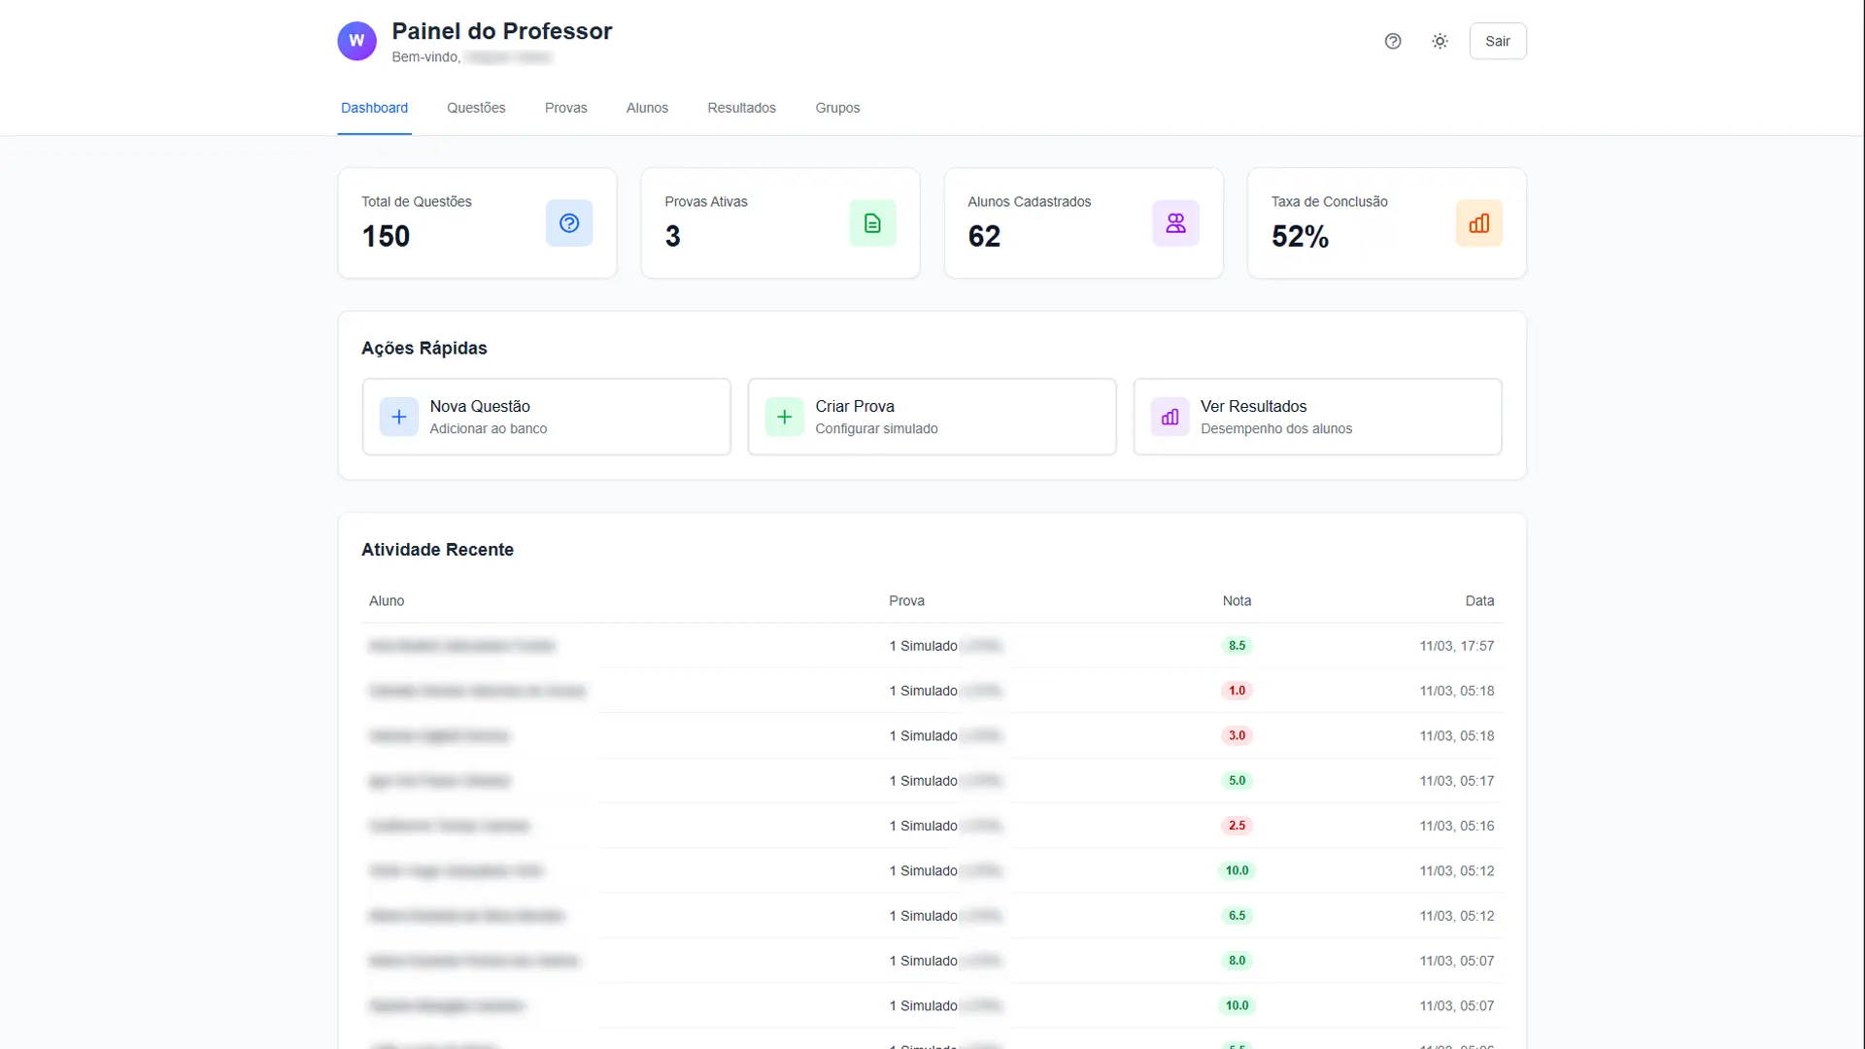This screenshot has width=1865, height=1049.
Task: Click the green Provas Ativas document icon
Action: coord(872,223)
